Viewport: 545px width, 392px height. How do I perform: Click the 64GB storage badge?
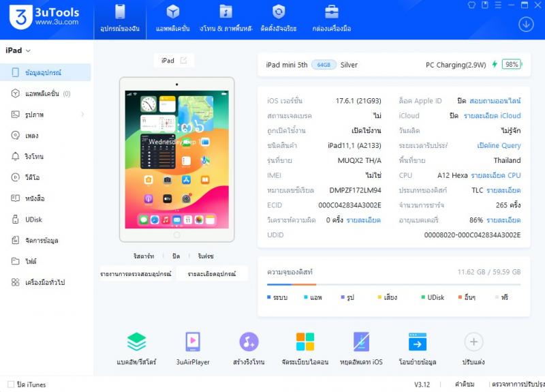(x=324, y=65)
